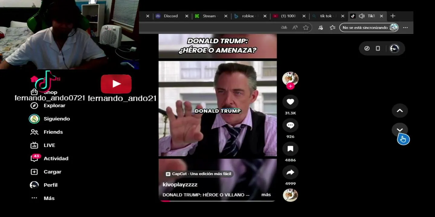Add this page to favorites with the star
The width and height of the screenshot is (435, 217).
click(306, 27)
